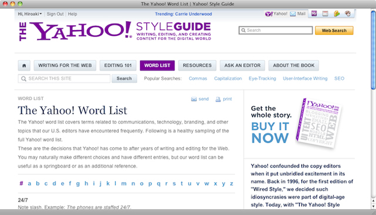Jump to letter b entries
Viewport: 376px width, 215px height.
click(x=38, y=184)
